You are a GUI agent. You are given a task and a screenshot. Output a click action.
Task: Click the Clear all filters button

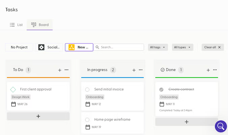[212, 47]
